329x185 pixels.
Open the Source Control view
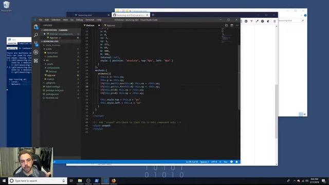click(36, 43)
